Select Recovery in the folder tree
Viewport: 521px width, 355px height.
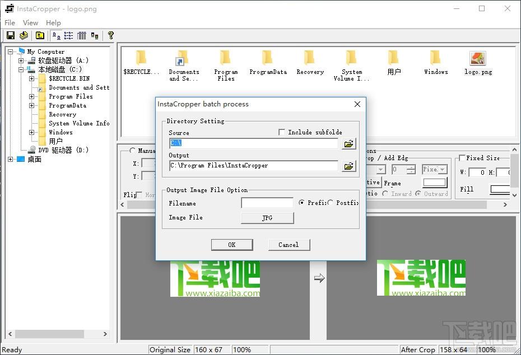click(x=63, y=115)
